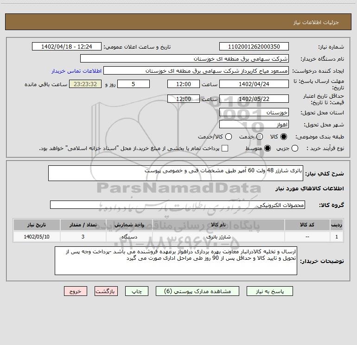The image size is (357, 345).
Task: Click the نام کالا column header
Action: [218, 225]
